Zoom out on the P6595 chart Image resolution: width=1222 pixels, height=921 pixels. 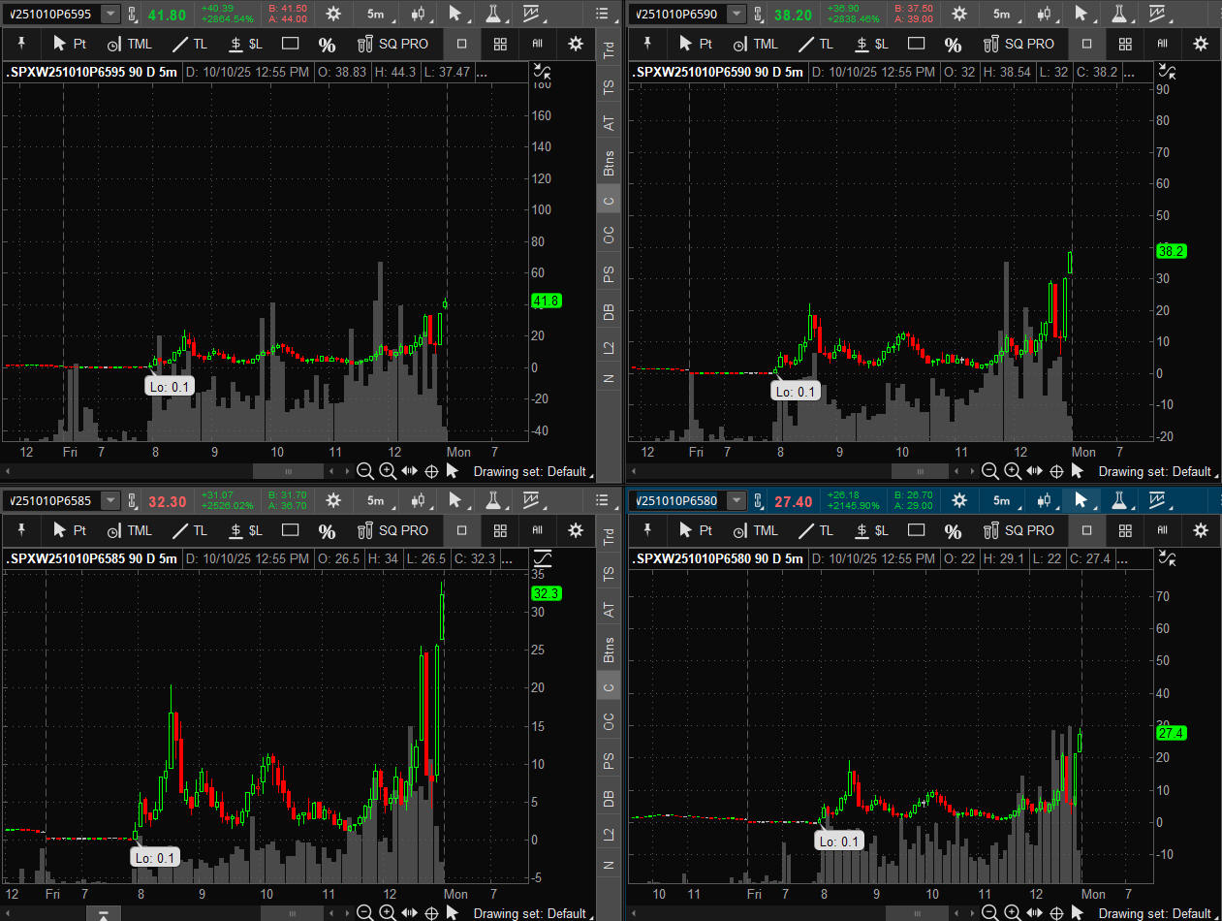click(365, 471)
